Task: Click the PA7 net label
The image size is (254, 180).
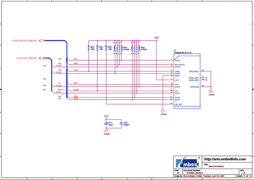Action: pos(76,59)
